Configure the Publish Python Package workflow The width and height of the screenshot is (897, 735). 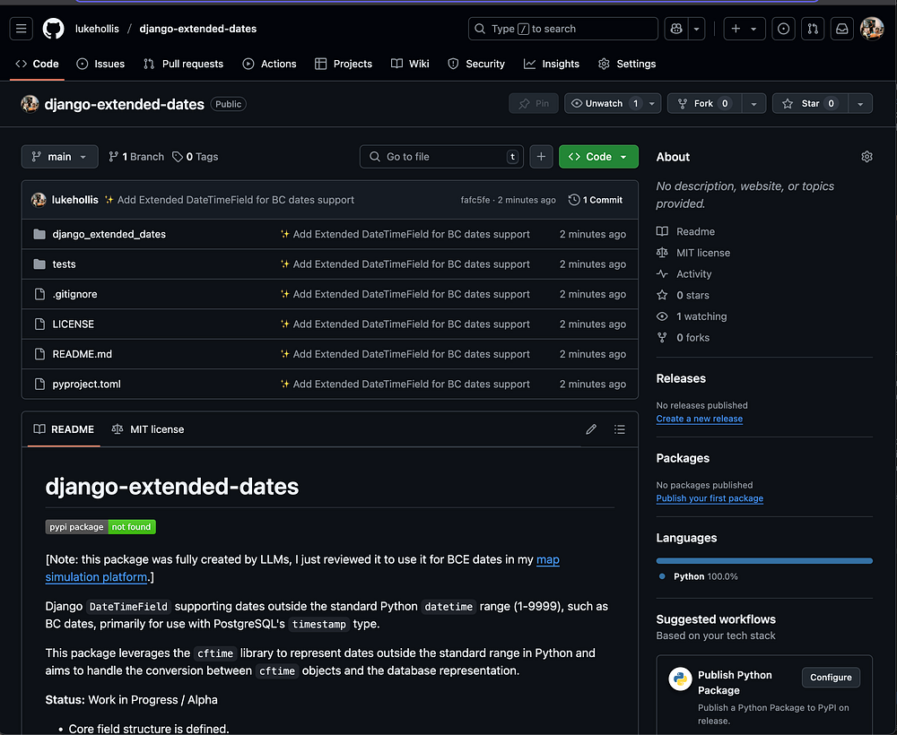point(831,678)
